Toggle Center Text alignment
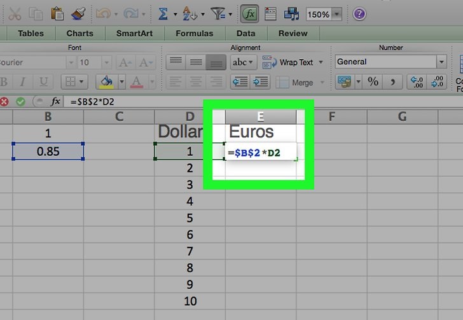The width and height of the screenshot is (463, 320). click(x=196, y=82)
